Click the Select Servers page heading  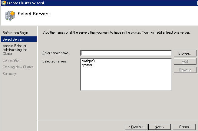tap(34, 14)
